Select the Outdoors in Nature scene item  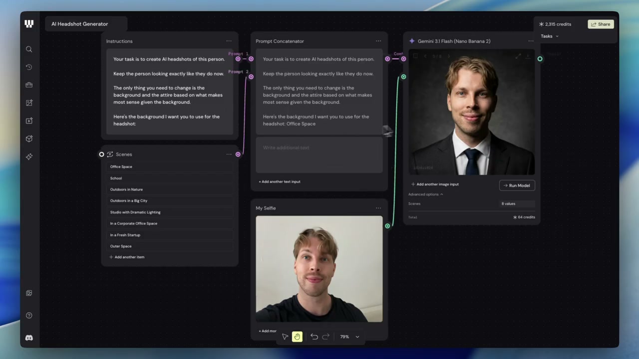[x=170, y=189]
